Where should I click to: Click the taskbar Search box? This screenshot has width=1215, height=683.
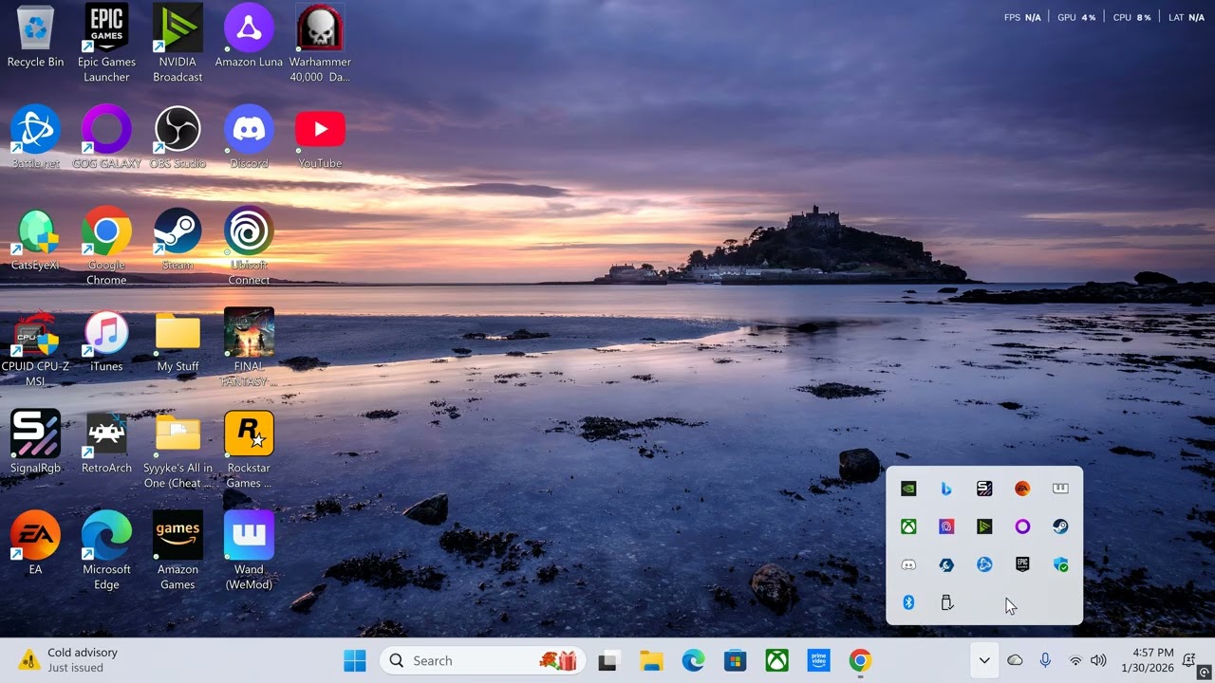483,660
